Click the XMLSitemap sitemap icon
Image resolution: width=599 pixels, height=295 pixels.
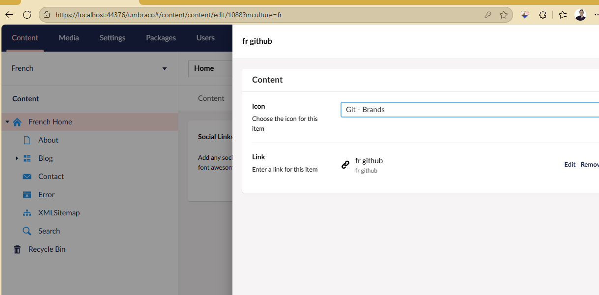coord(27,213)
